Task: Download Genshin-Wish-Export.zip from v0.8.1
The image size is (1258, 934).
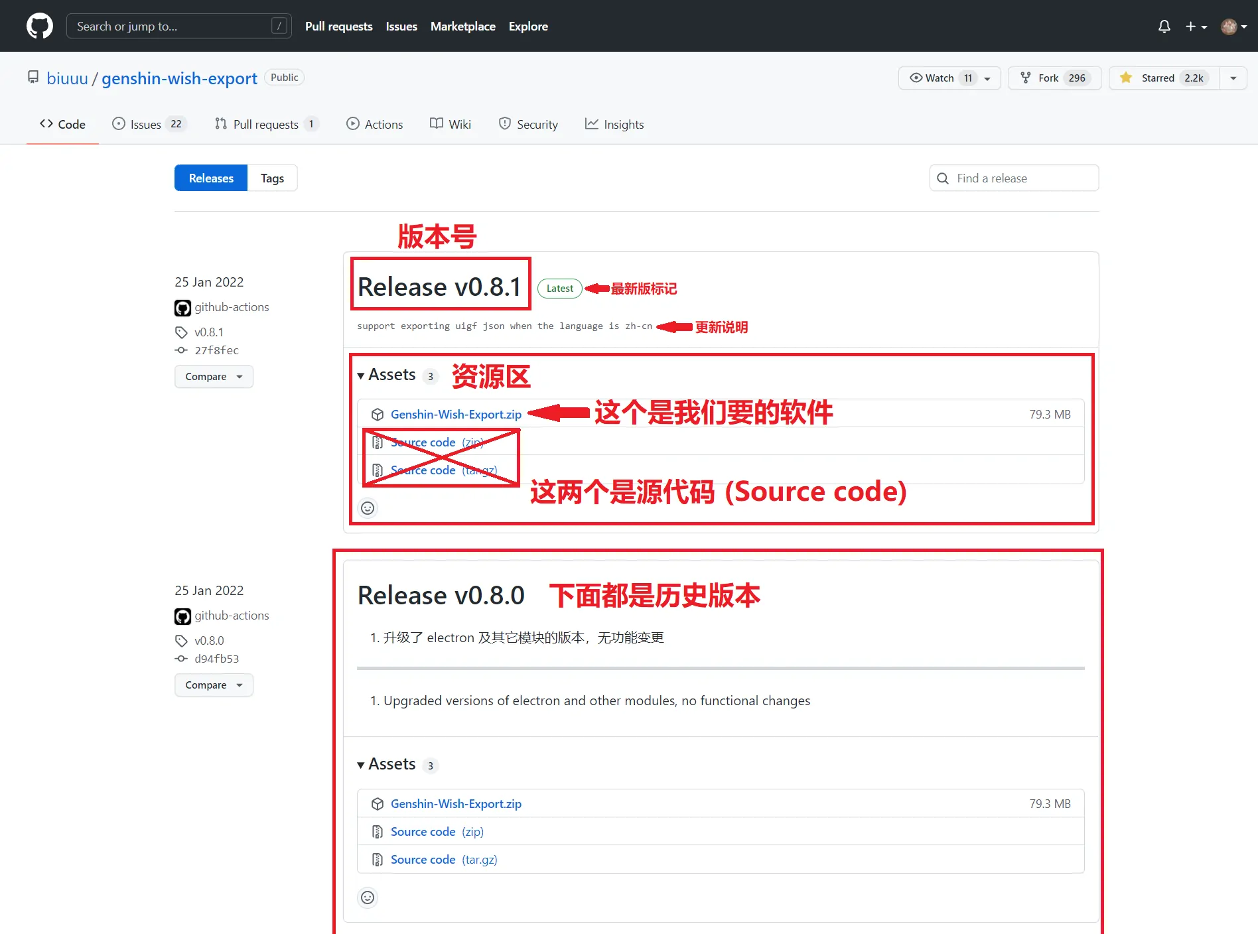Action: pos(456,414)
